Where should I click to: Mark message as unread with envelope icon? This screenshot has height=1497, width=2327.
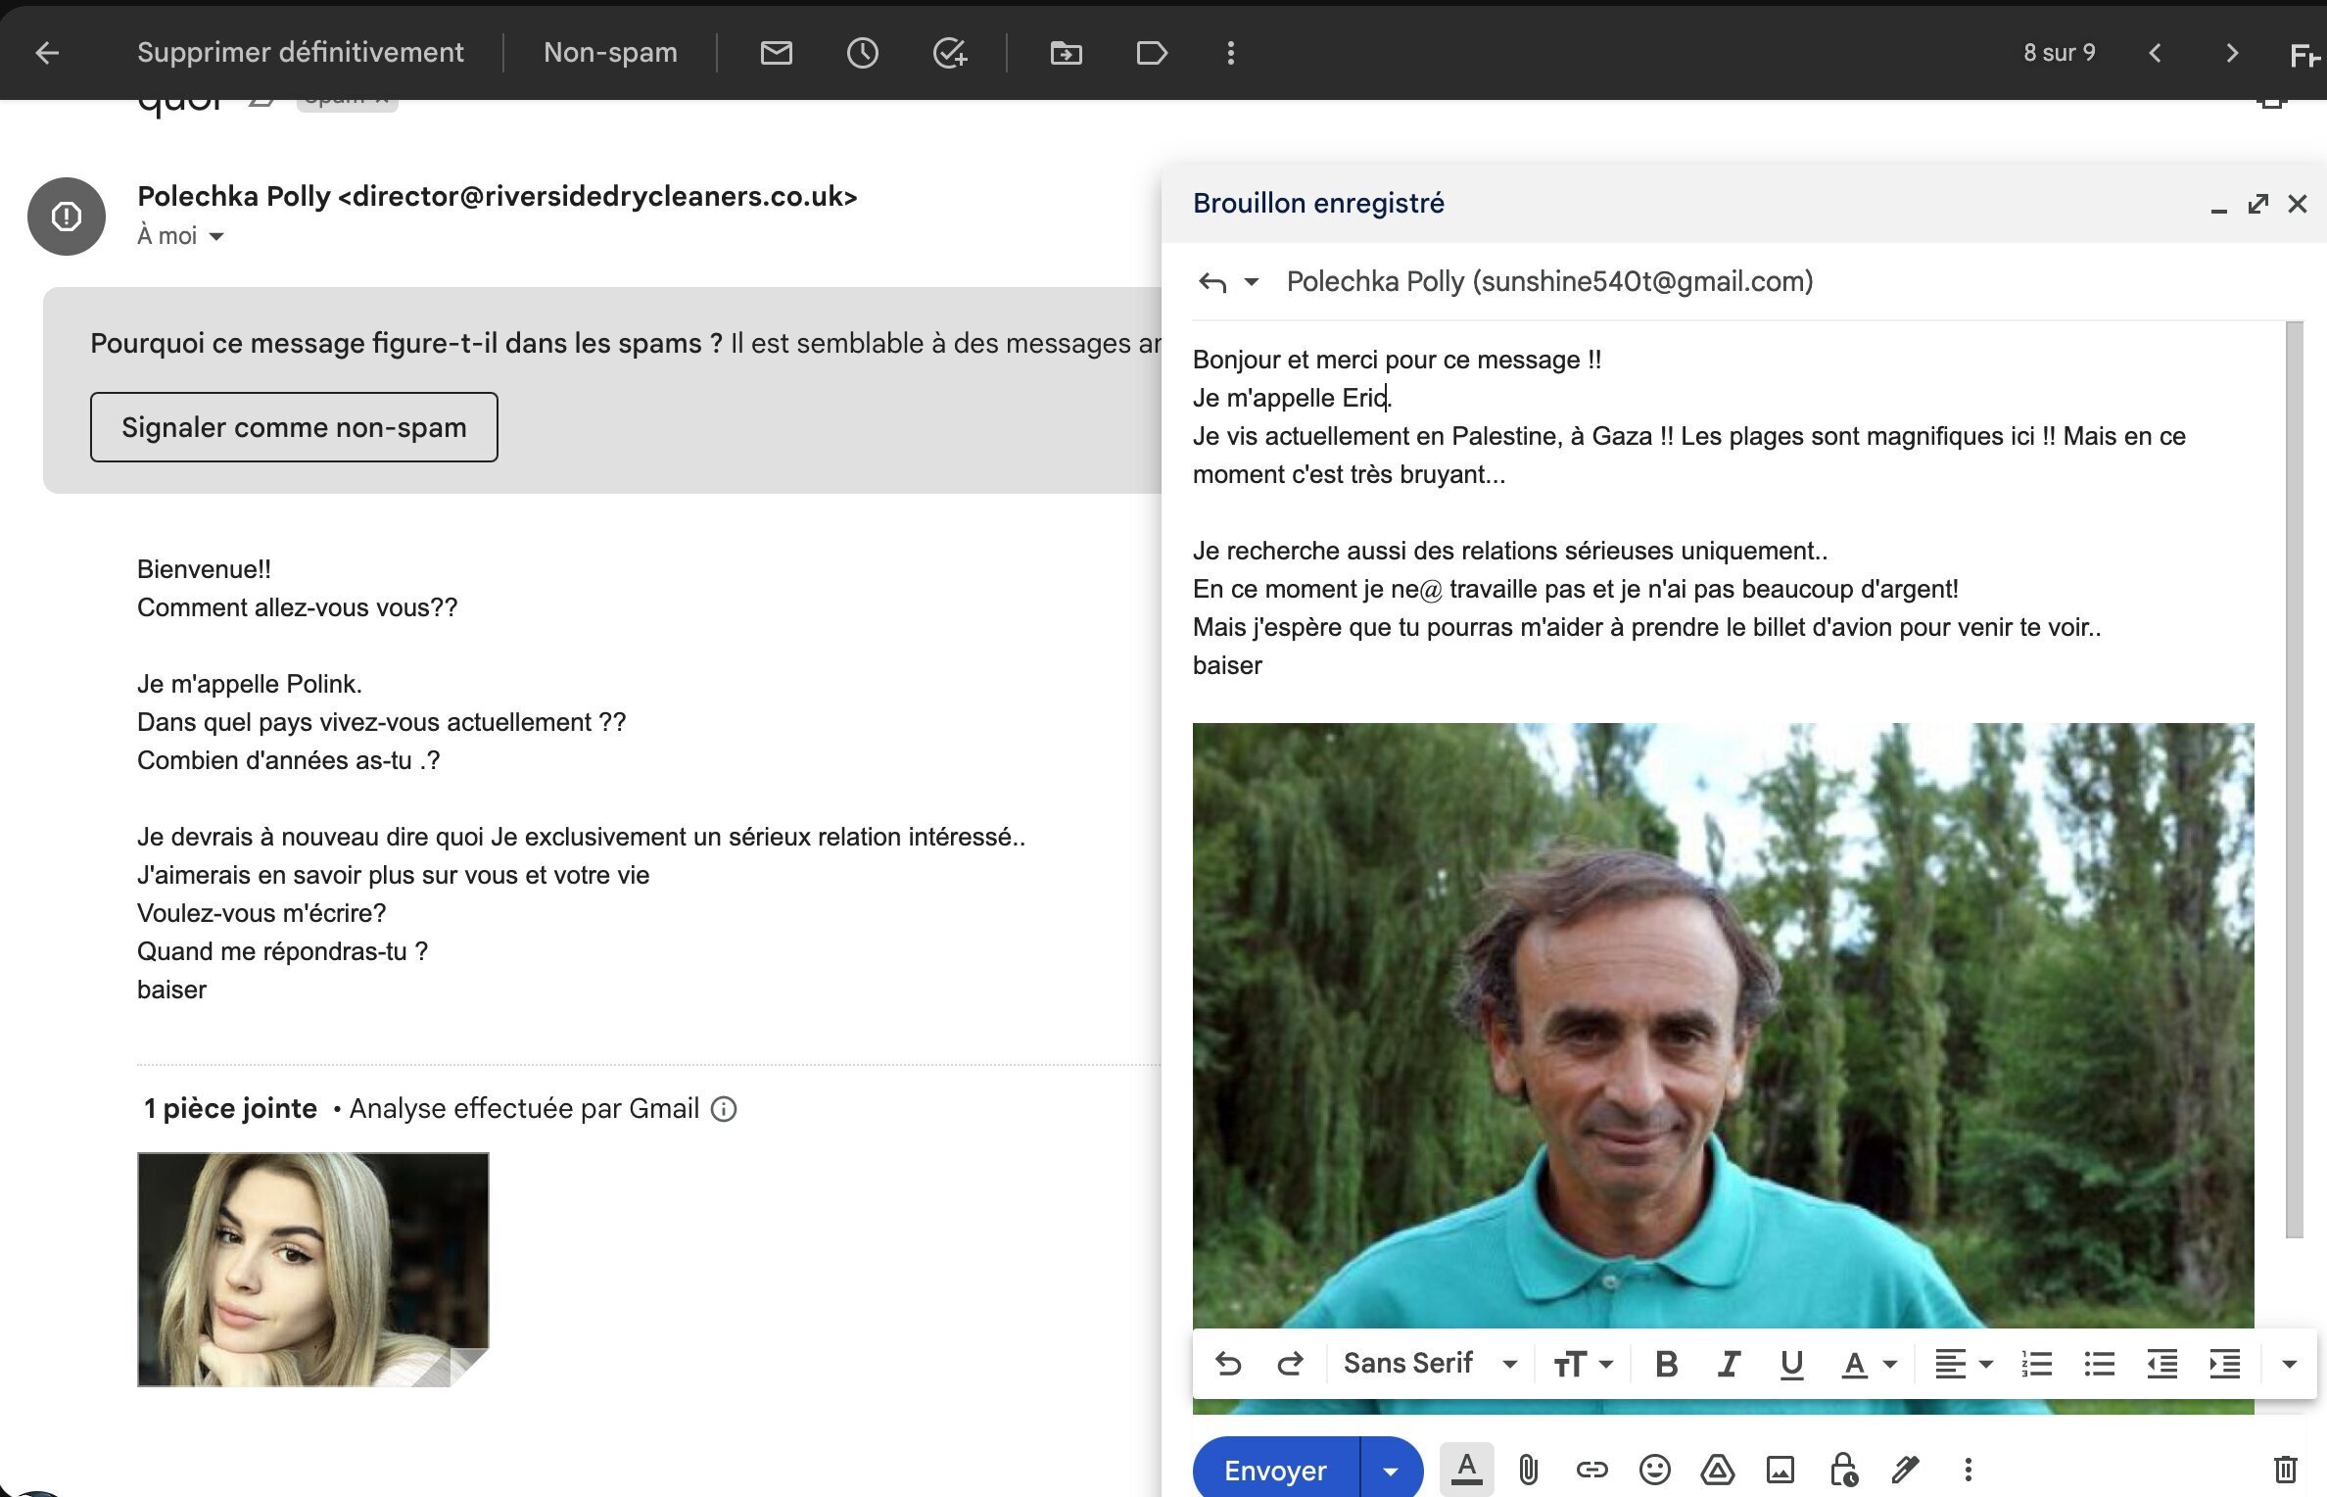pyautogui.click(x=776, y=53)
